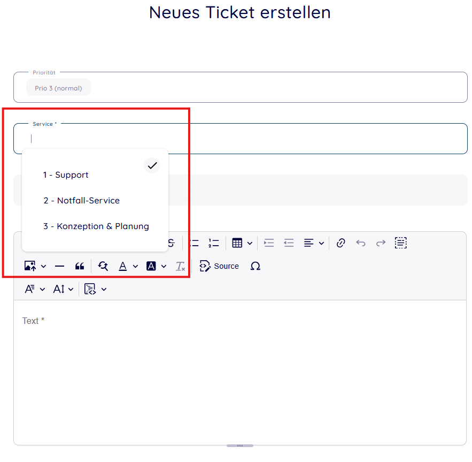Expand the code block language arrow
The height and width of the screenshot is (462, 472).
[104, 290]
